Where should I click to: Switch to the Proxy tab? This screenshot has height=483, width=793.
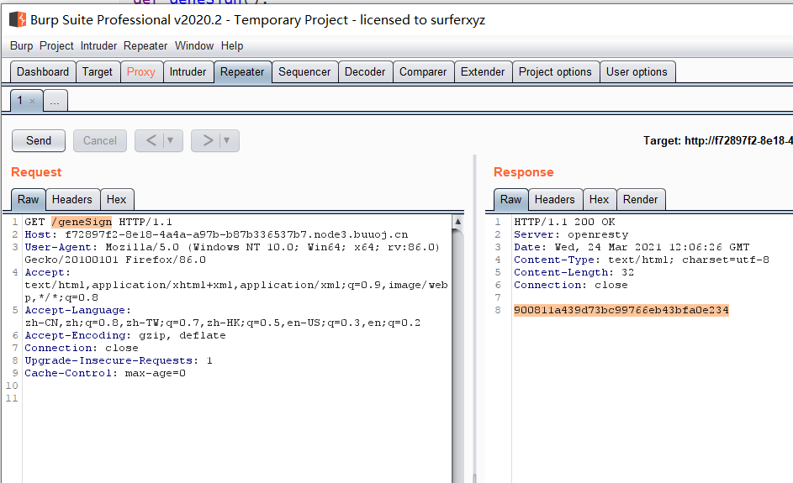[141, 71]
